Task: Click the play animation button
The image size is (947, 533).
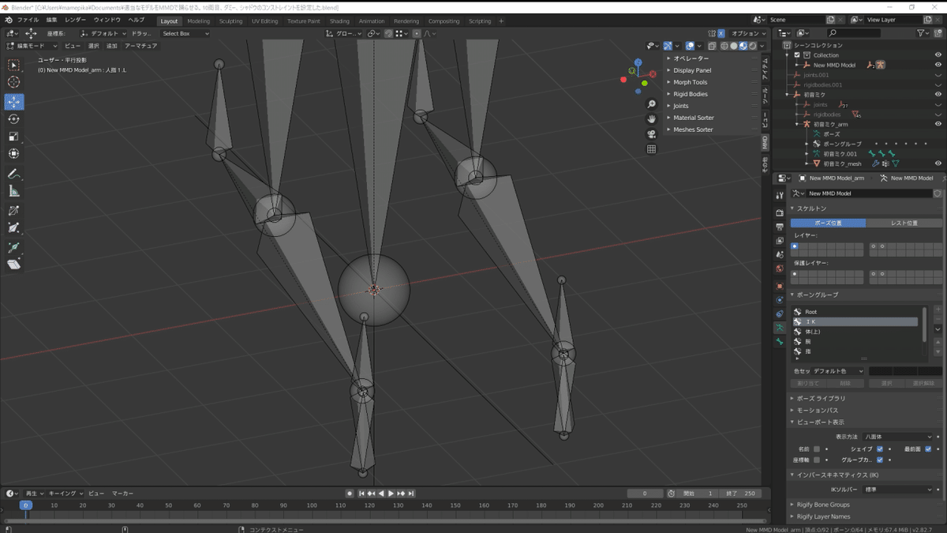Action: (391, 494)
